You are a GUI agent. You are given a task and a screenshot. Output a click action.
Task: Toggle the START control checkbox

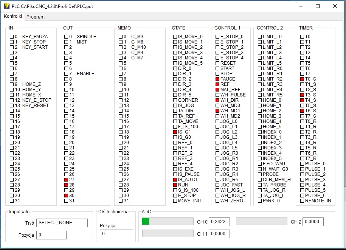[x=217, y=68]
